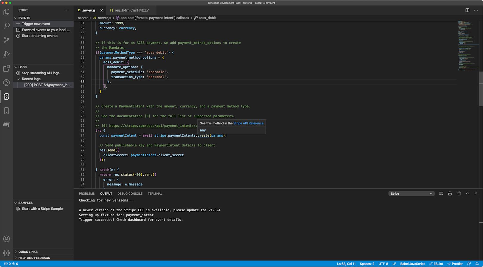This screenshot has width=483, height=267.
Task: Open the Manage gear icon
Action: [x=6, y=253]
